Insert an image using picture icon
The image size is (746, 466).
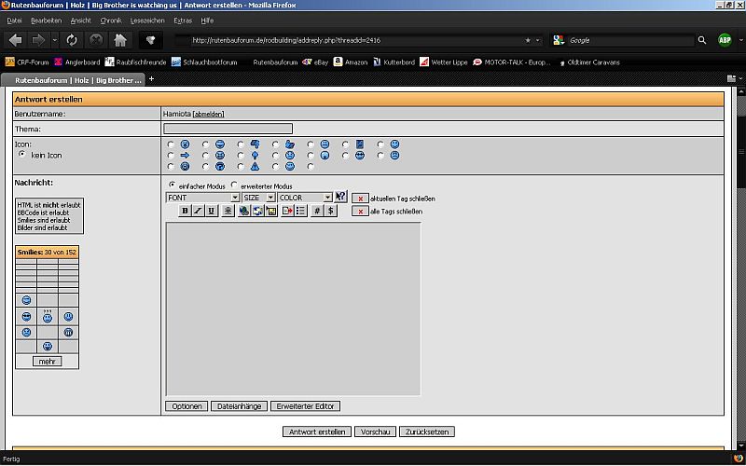271,211
